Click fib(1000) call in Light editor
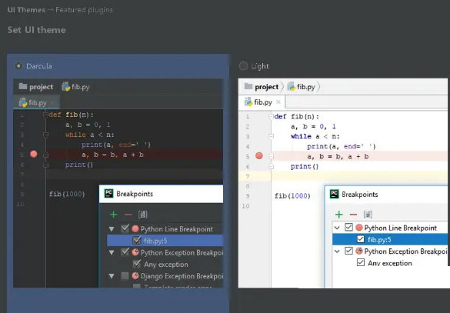This screenshot has width=450, height=313. [292, 196]
